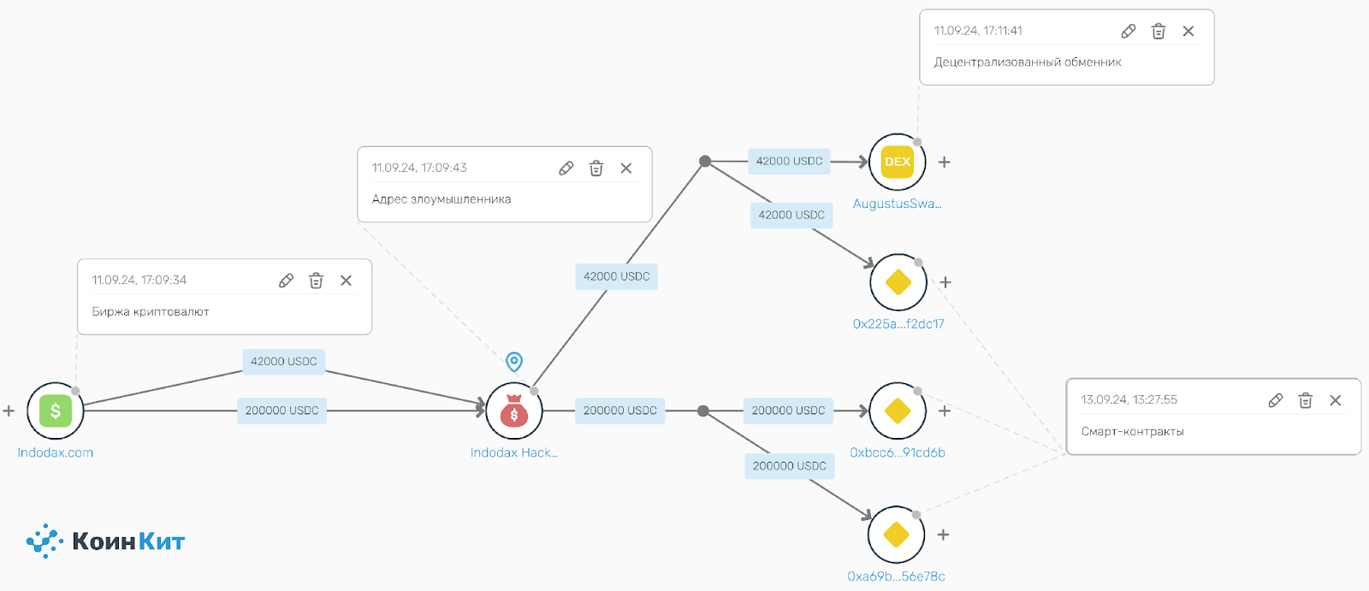1369x591 pixels.
Task: Delete the 'Биржа криптовалют' note
Action: click(x=316, y=281)
